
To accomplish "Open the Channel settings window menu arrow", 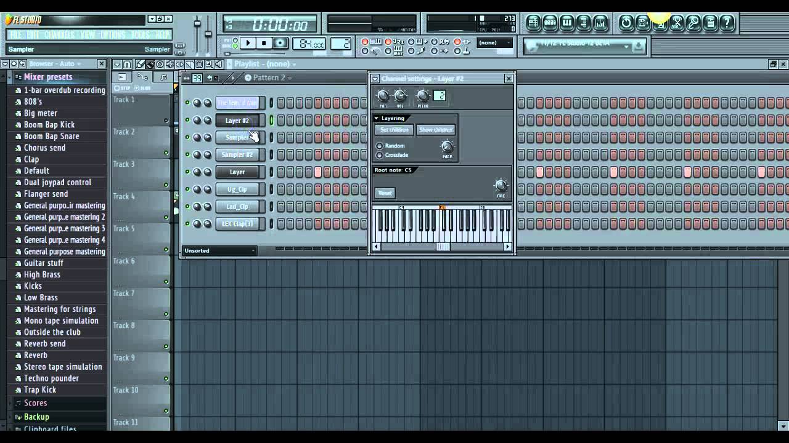I will (375, 79).
